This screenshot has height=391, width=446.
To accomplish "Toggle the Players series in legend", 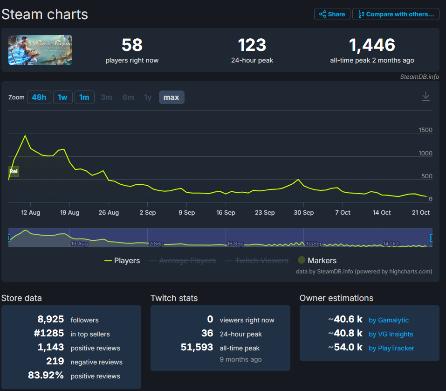I will pos(122,260).
